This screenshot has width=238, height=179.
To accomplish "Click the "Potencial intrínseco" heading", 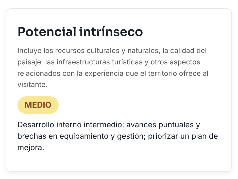I will 80,32.
